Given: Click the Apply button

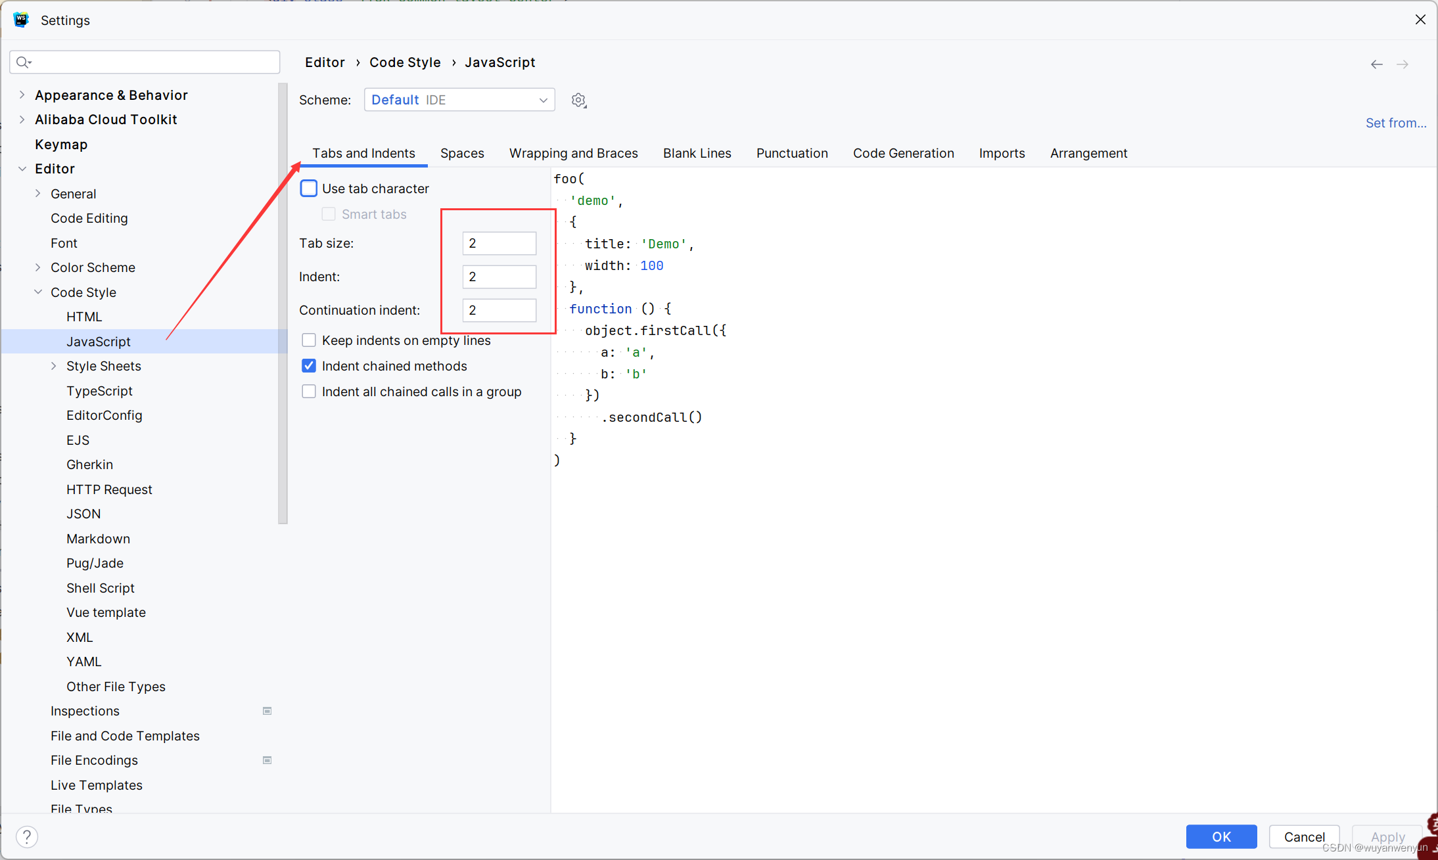Looking at the screenshot, I should 1387,836.
